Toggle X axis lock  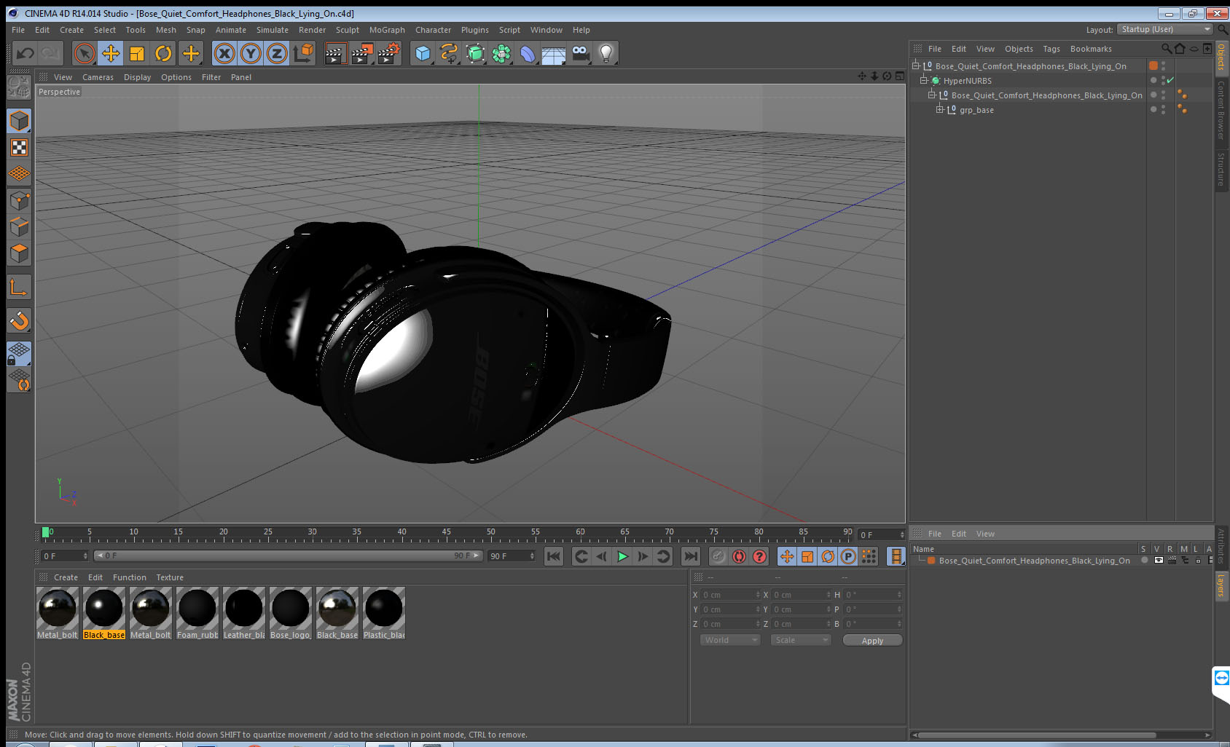coord(224,53)
